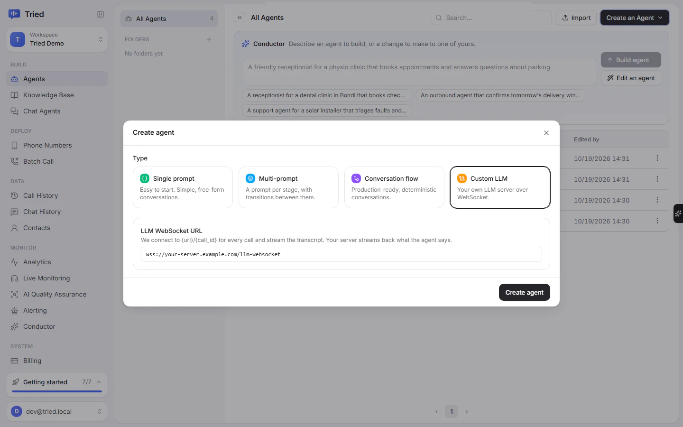Viewport: 683px width, 427px height.
Task: Click the Conductor sparkle icon in header
Action: pyautogui.click(x=246, y=44)
